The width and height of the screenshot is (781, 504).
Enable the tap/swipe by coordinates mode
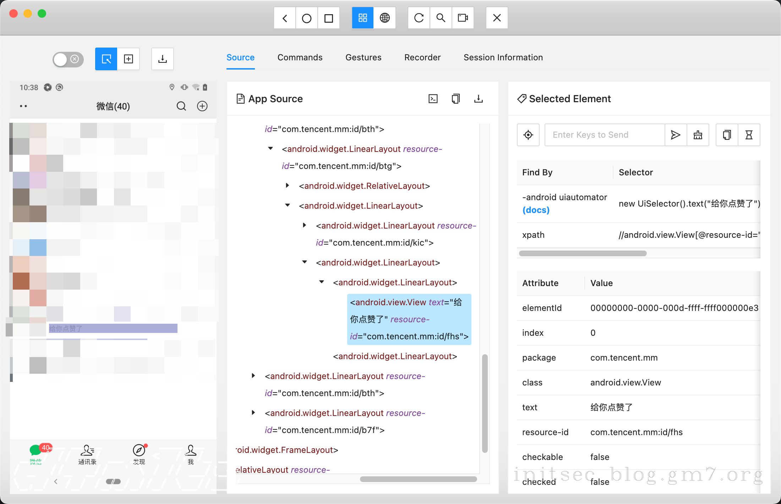(129, 59)
